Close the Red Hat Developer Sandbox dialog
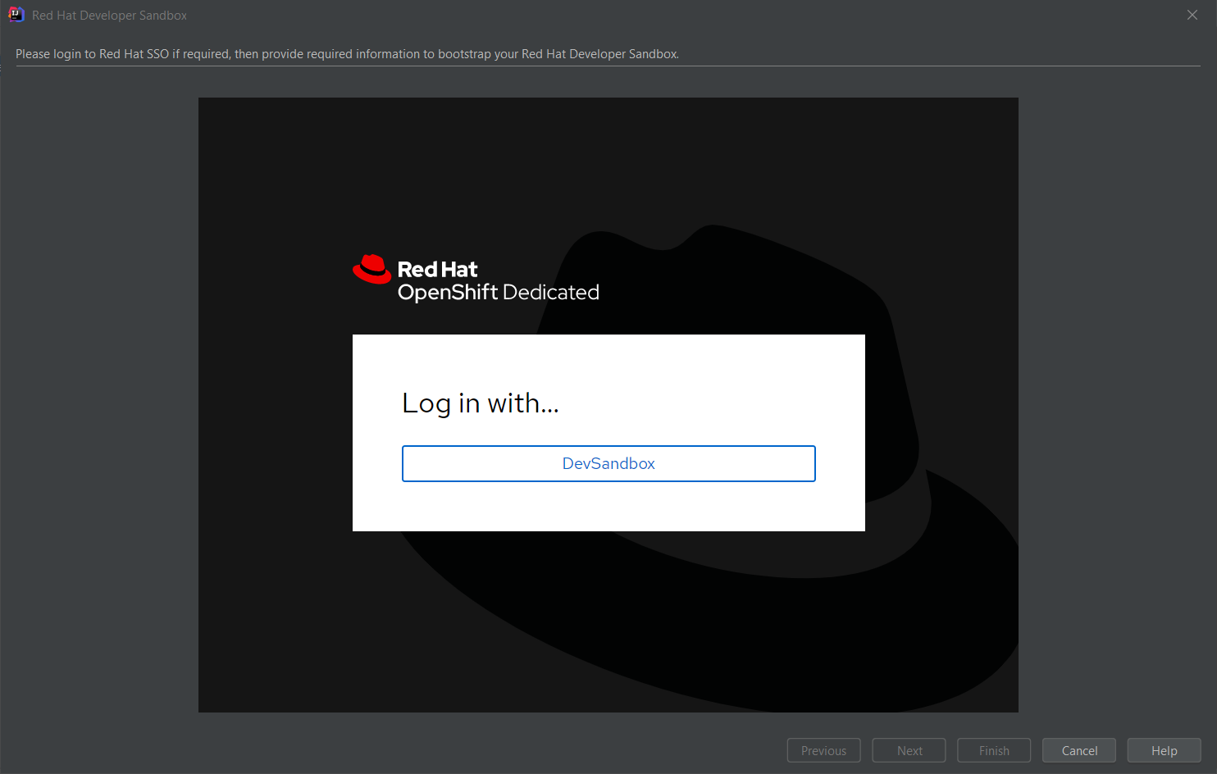 point(1192,15)
